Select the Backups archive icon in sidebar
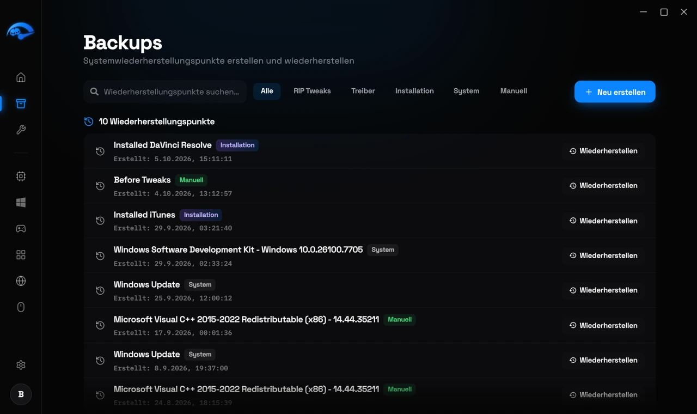697x414 pixels. tap(21, 103)
